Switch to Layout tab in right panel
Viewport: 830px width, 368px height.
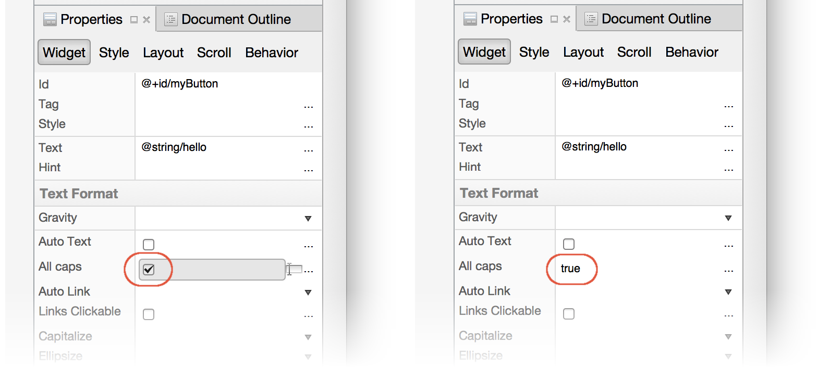(x=583, y=52)
